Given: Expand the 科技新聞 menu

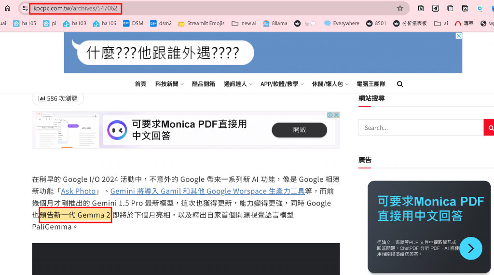Looking at the screenshot, I should click(x=169, y=84).
